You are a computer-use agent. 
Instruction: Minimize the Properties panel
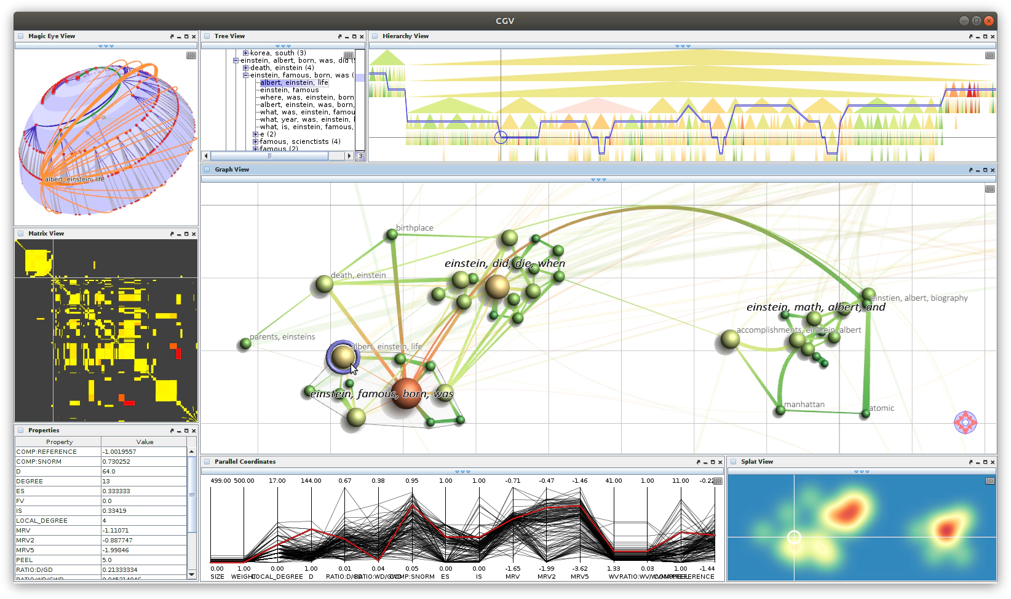pyautogui.click(x=179, y=431)
